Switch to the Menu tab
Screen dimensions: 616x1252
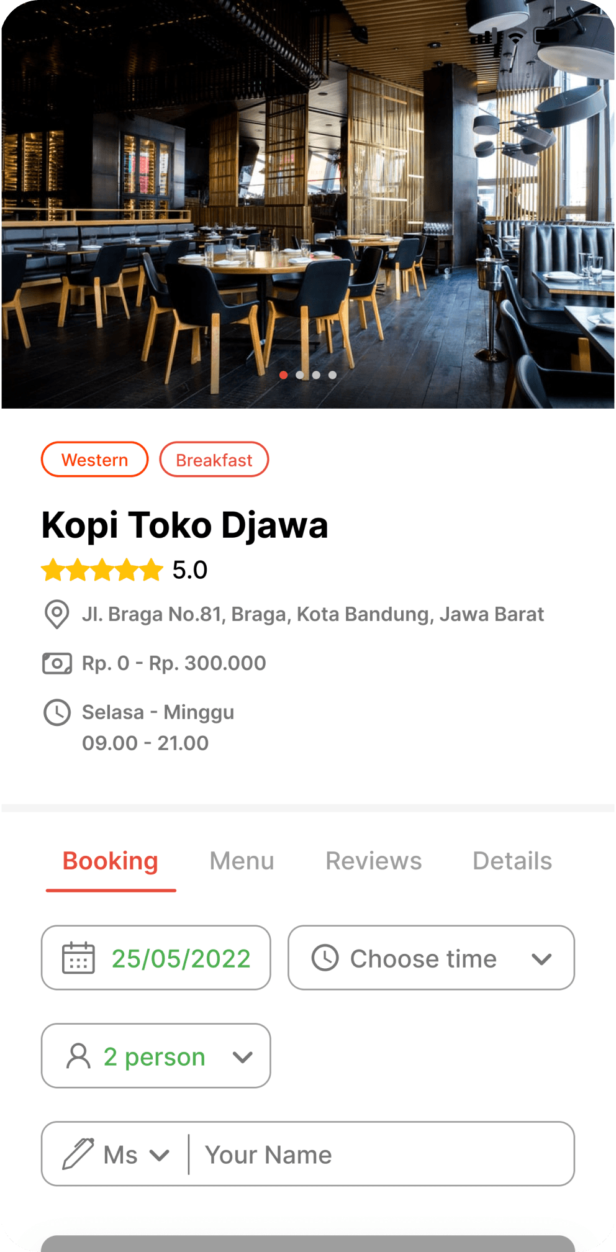point(242,861)
